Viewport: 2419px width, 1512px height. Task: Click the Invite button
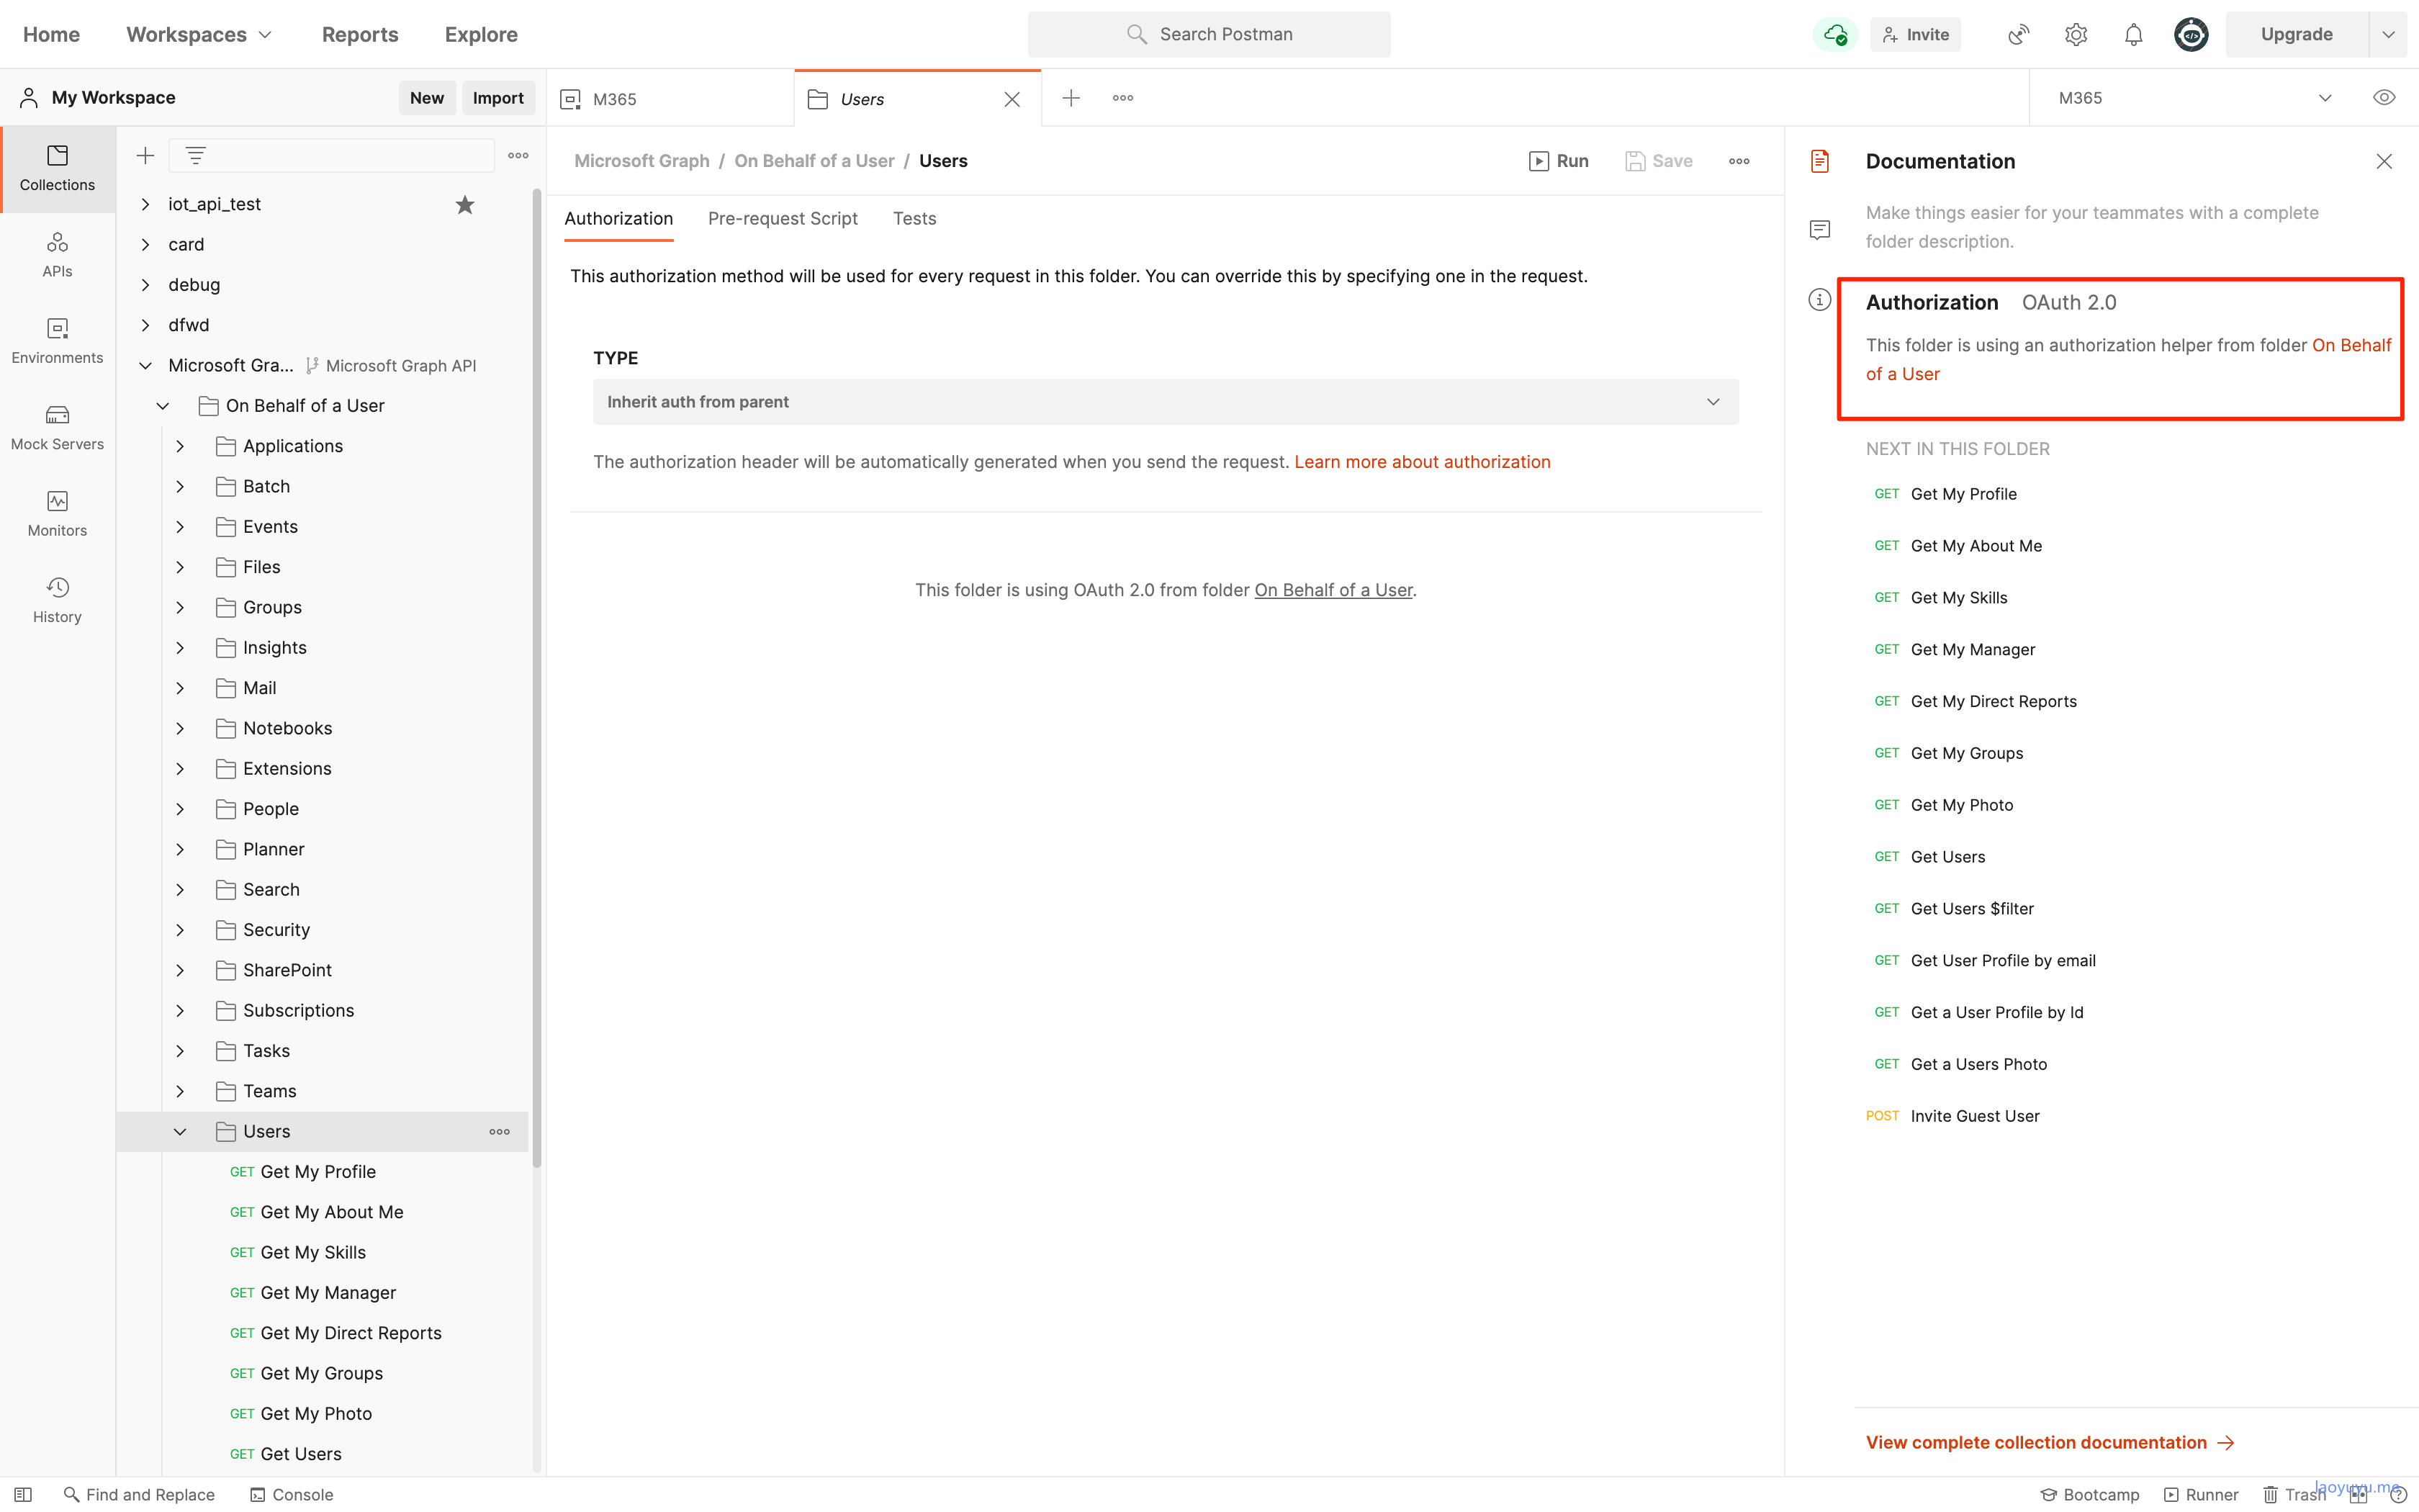point(1915,34)
